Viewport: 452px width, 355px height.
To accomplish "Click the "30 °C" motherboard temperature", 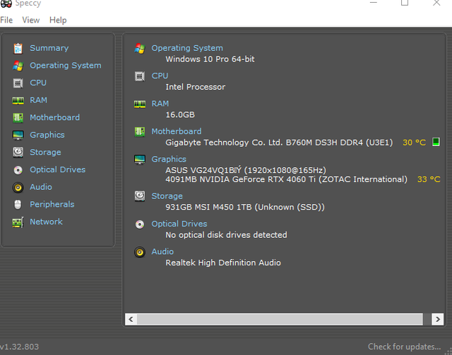I will pyautogui.click(x=415, y=143).
